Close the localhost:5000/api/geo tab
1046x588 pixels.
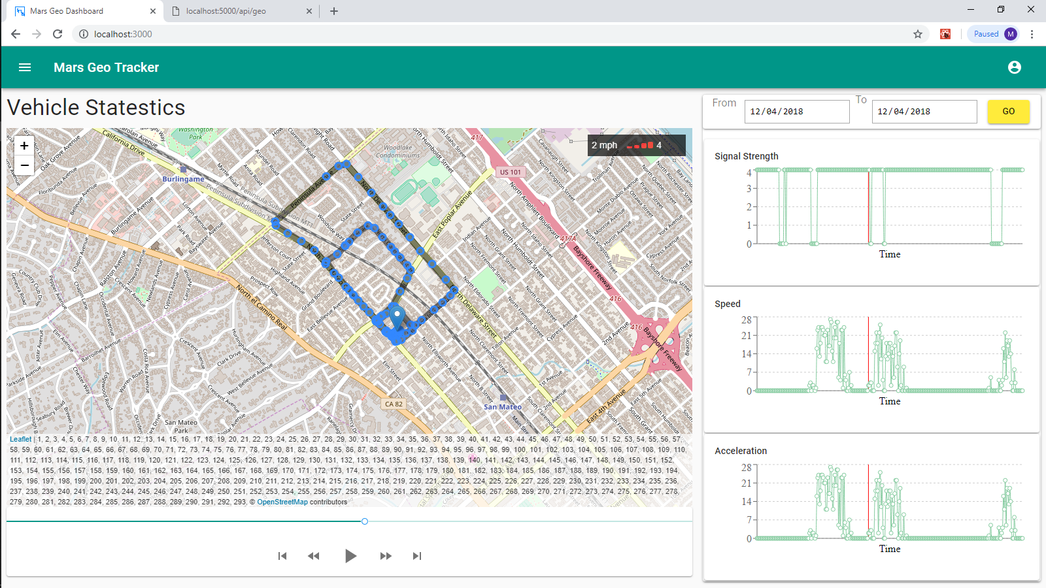[x=310, y=11]
